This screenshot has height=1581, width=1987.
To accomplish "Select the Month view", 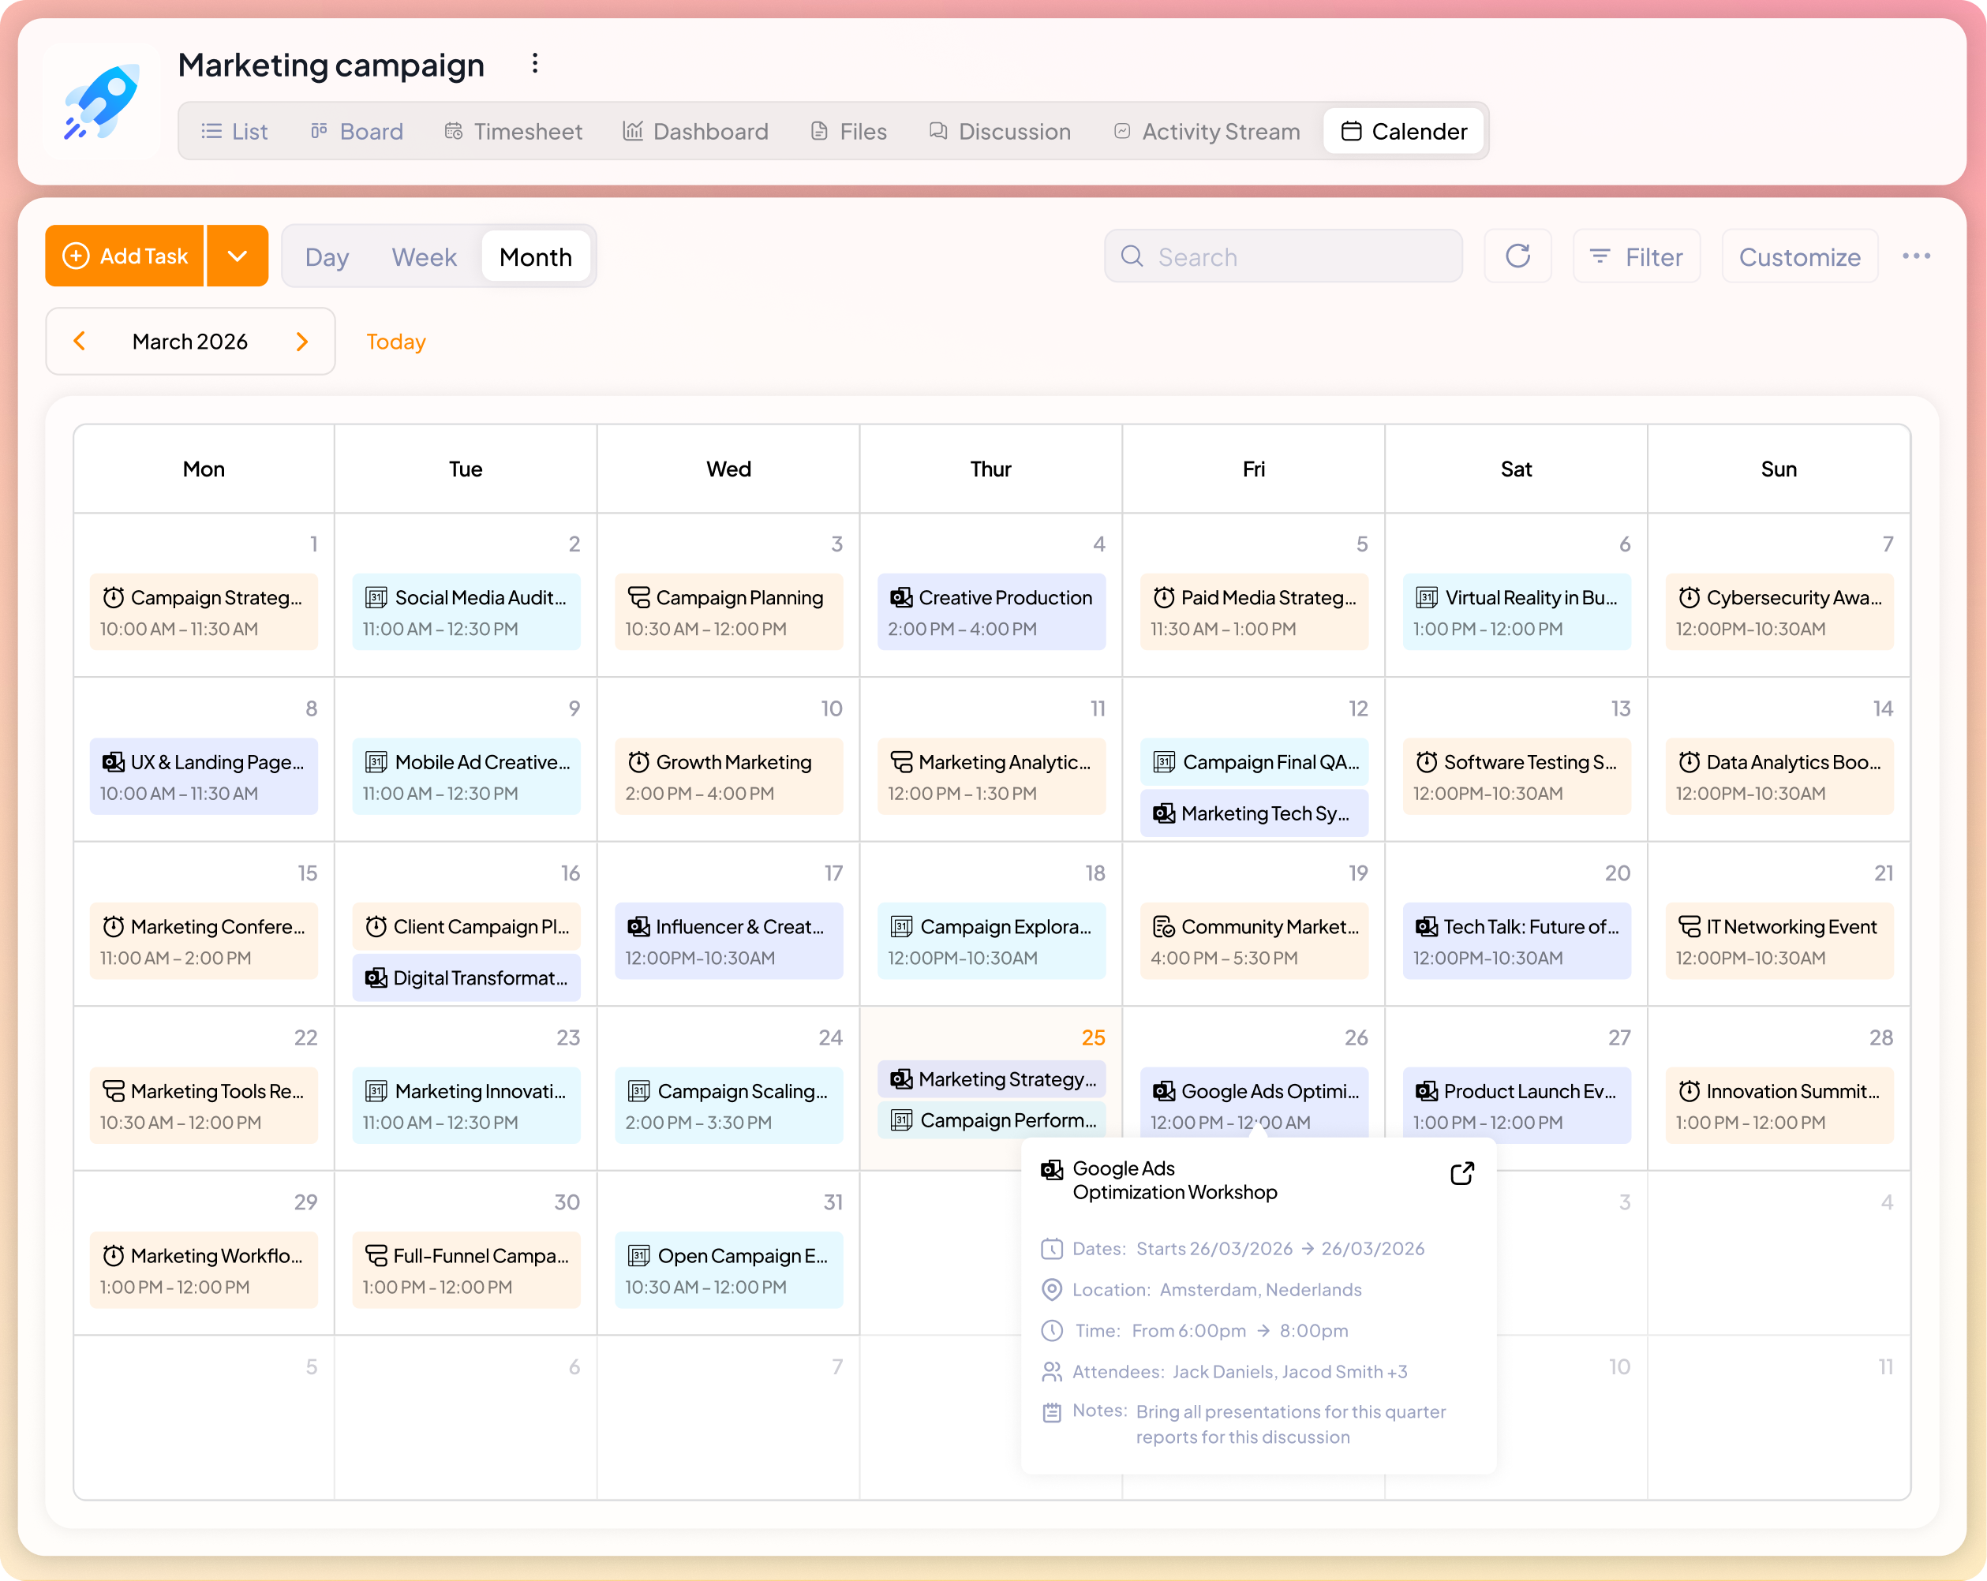I will 536,257.
